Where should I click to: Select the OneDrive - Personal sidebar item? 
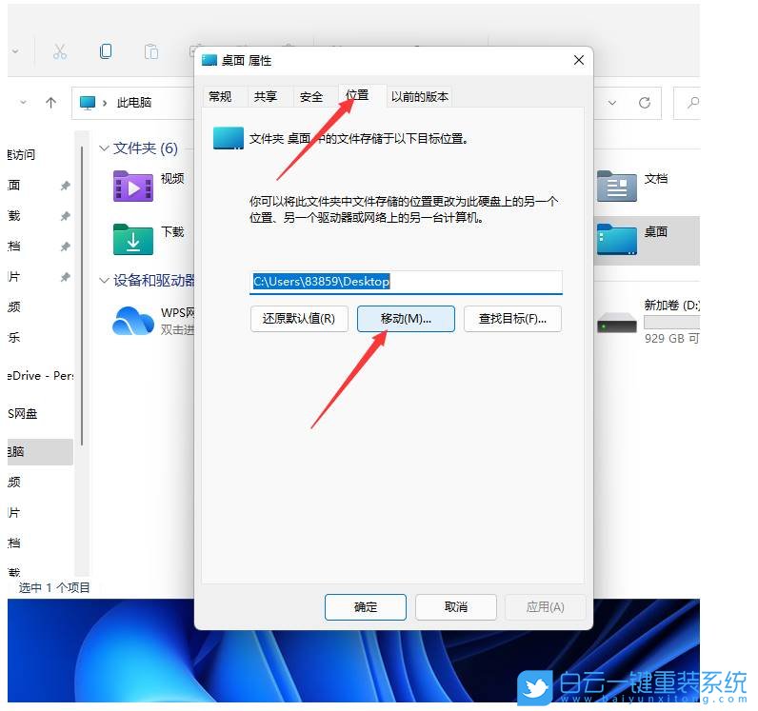(40, 376)
